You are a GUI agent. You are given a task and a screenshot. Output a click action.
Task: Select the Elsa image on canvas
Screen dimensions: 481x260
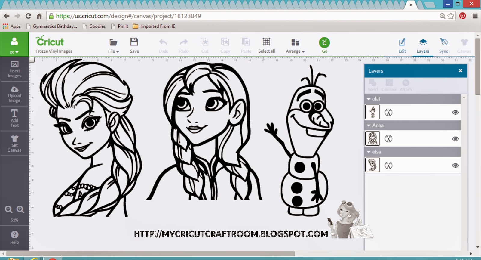point(91,138)
